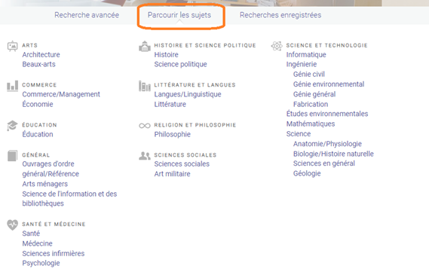Select the Parcourir les sujets tab

[x=179, y=15]
